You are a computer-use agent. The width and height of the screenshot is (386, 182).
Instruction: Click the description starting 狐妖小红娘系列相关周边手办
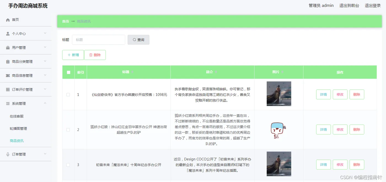tap(212, 130)
